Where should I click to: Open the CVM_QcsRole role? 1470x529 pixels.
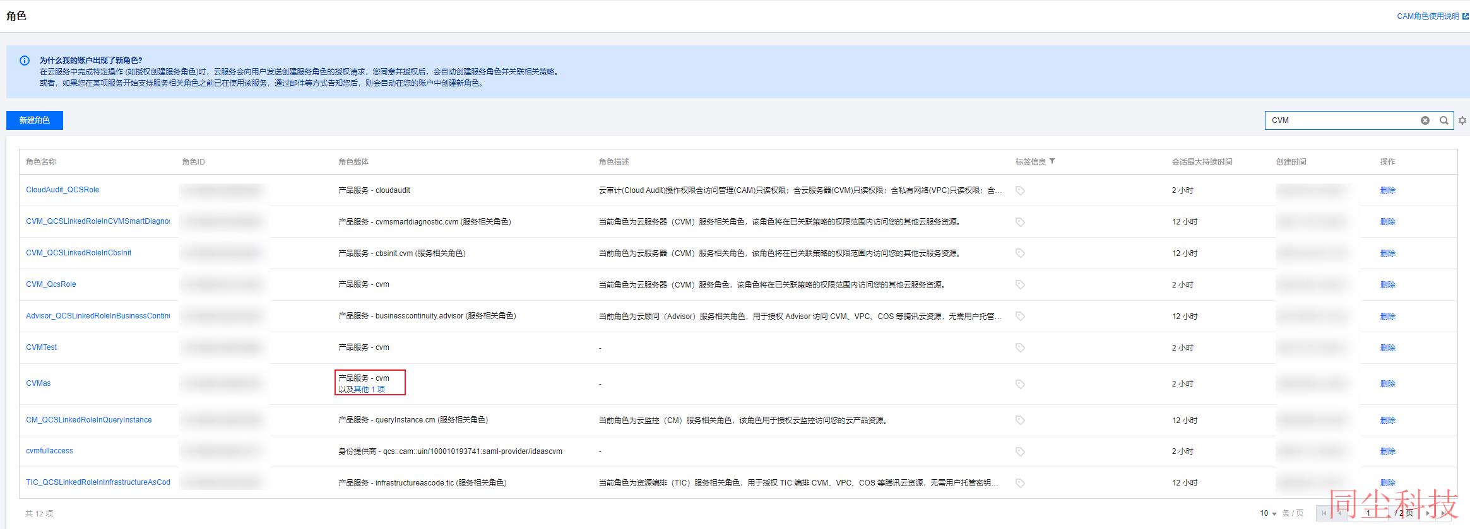51,284
